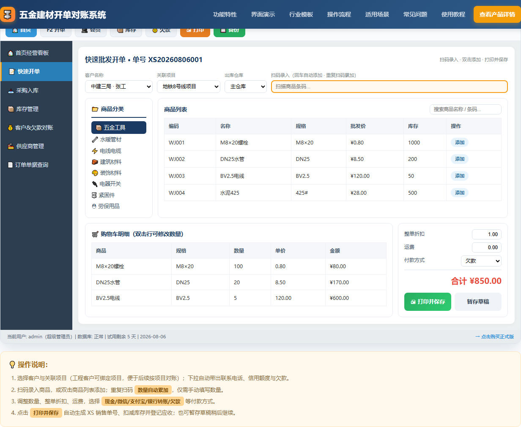
Task: Click the document icon of 订单单据查询
Action: coord(11,165)
